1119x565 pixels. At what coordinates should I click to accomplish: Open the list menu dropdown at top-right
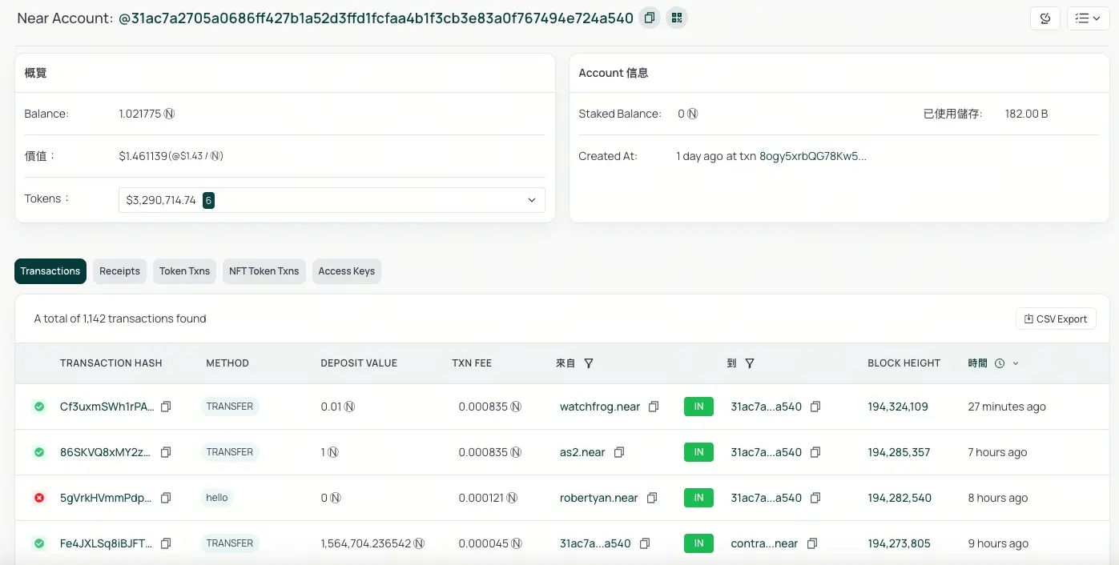(1087, 18)
